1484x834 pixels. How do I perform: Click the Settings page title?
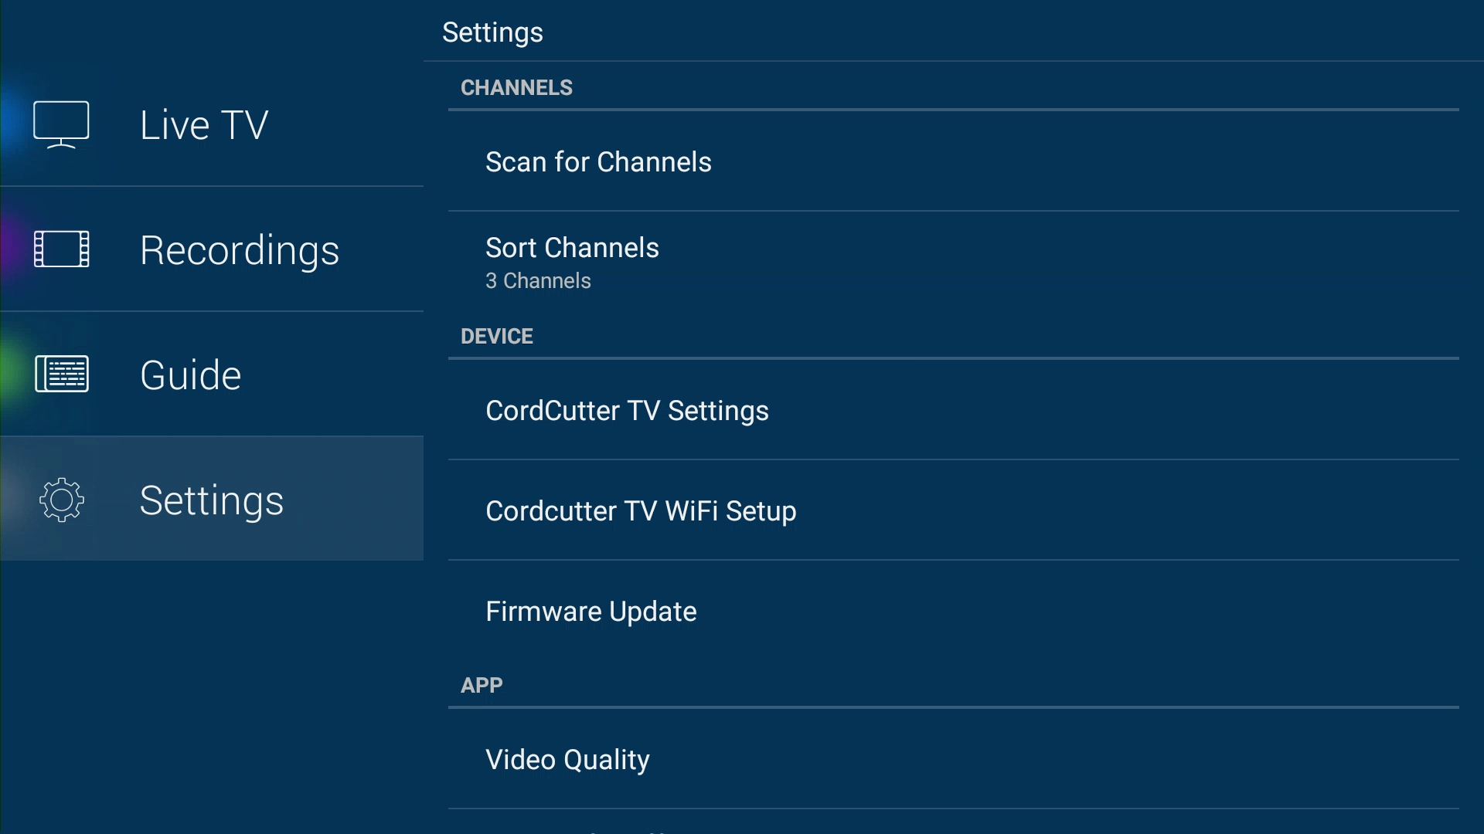click(x=492, y=32)
